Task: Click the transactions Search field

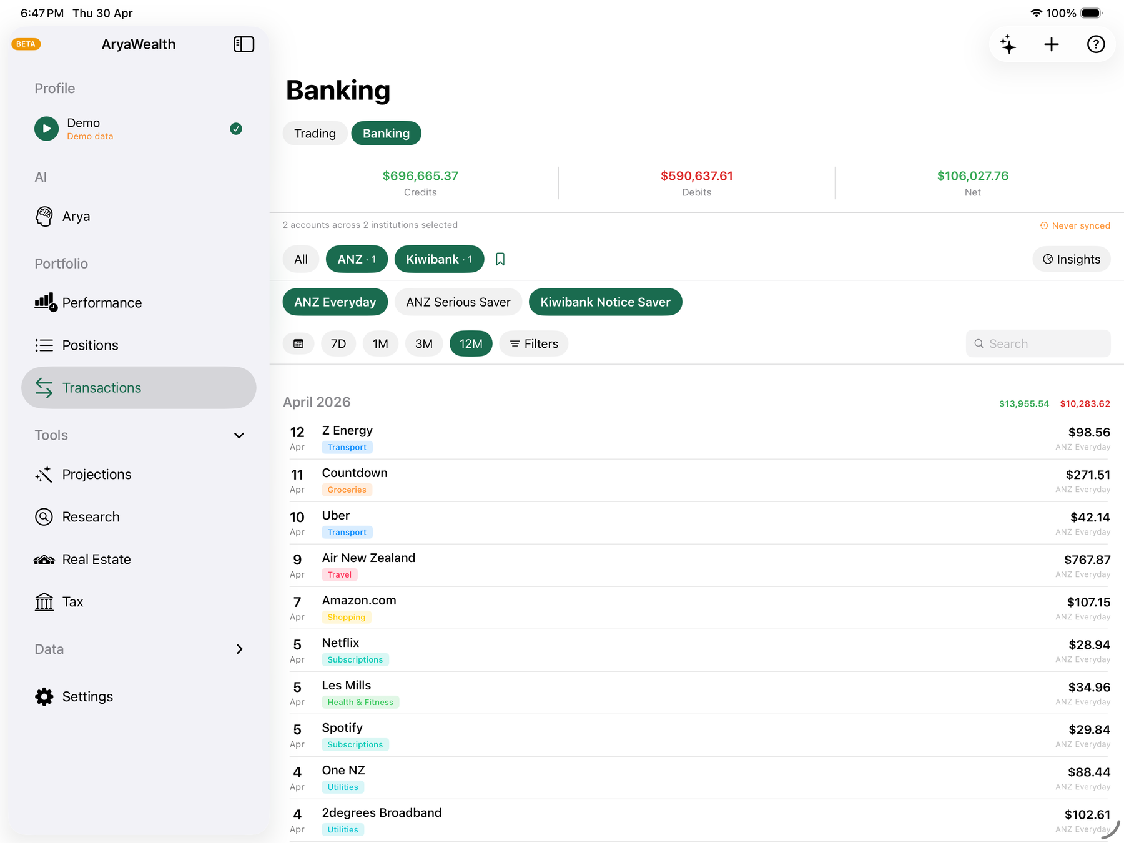Action: click(1038, 344)
